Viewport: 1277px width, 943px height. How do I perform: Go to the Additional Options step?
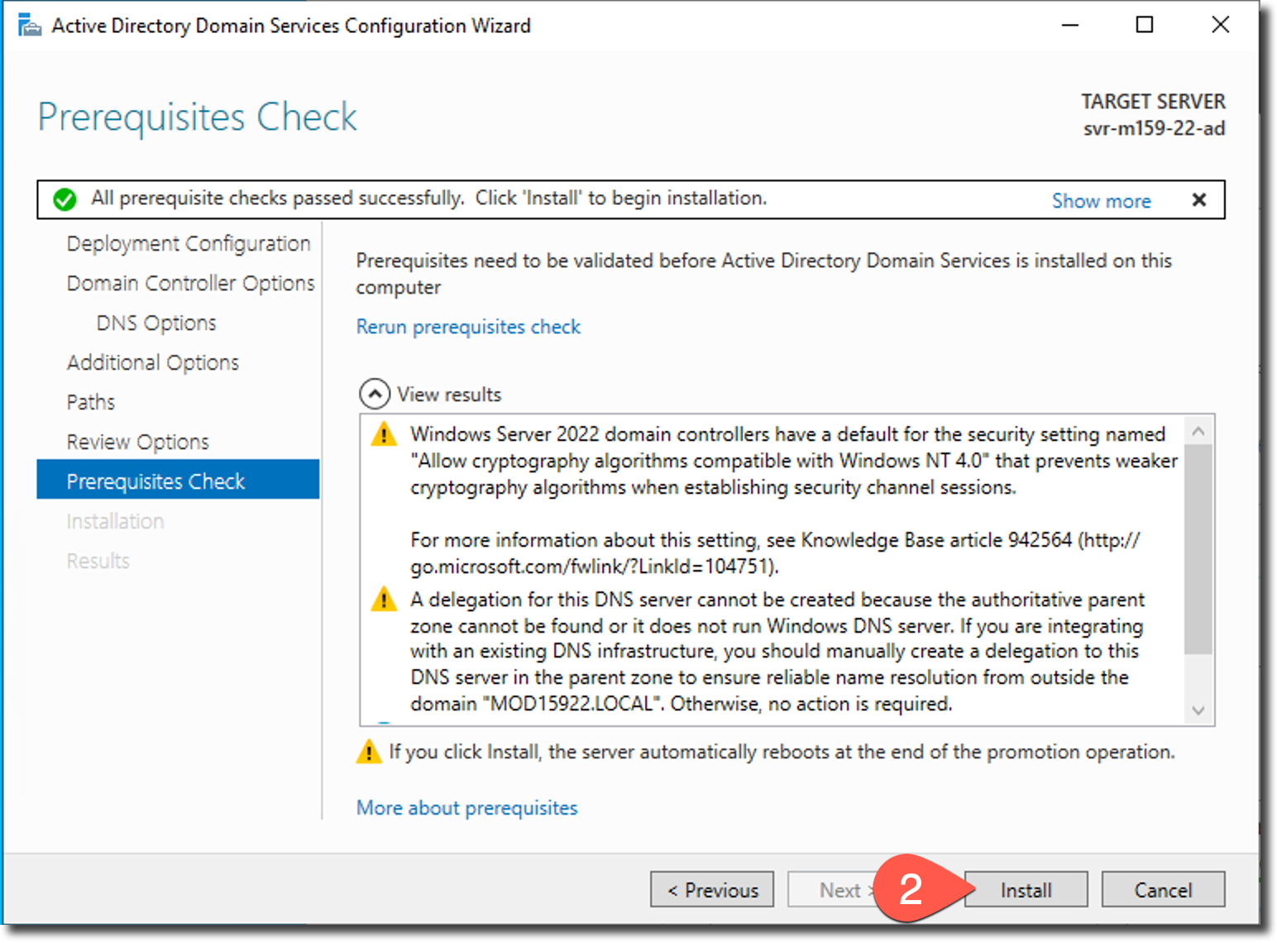pyautogui.click(x=153, y=362)
